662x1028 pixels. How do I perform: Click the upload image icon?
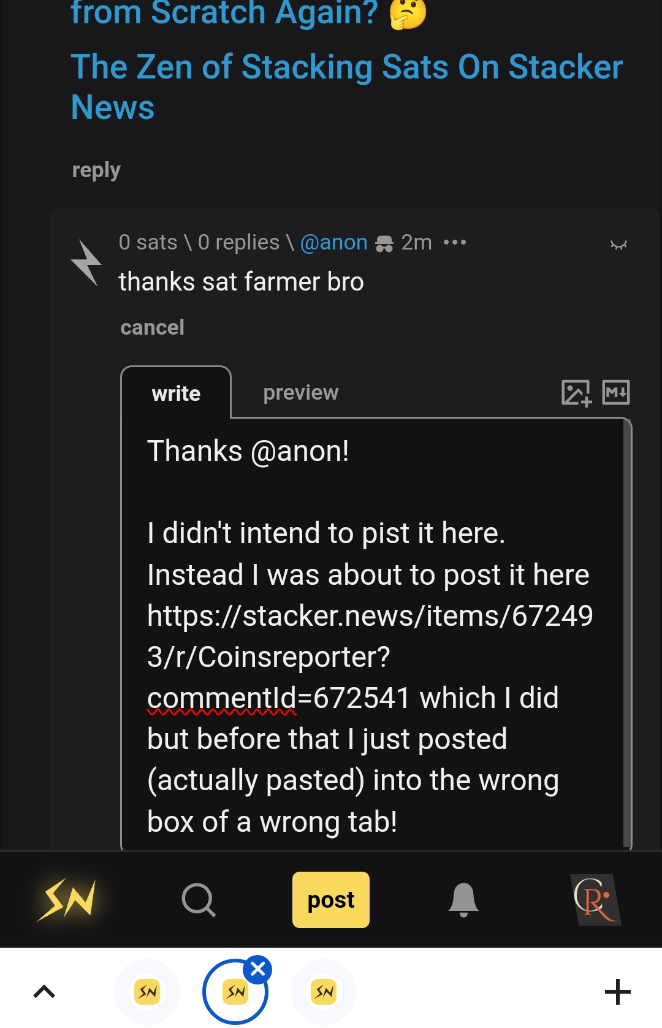[576, 393]
